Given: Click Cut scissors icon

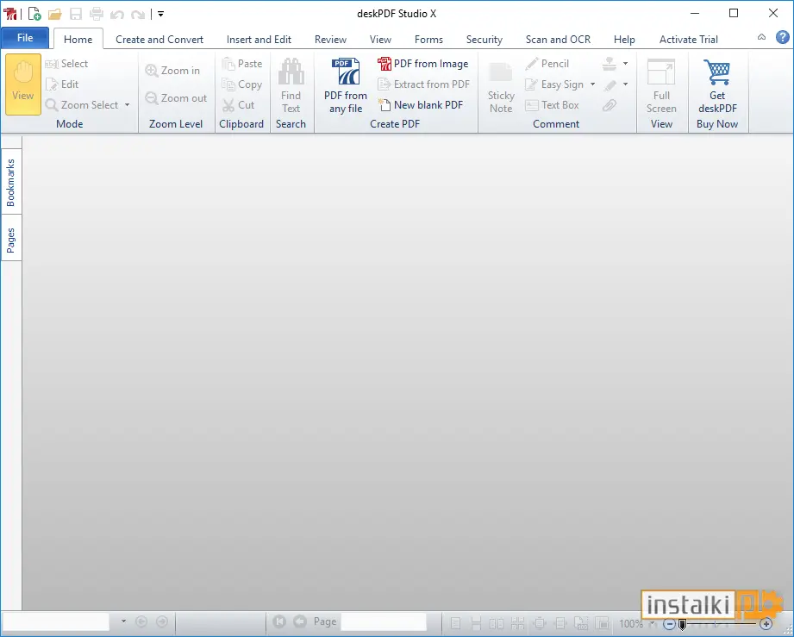Looking at the screenshot, I should point(228,105).
